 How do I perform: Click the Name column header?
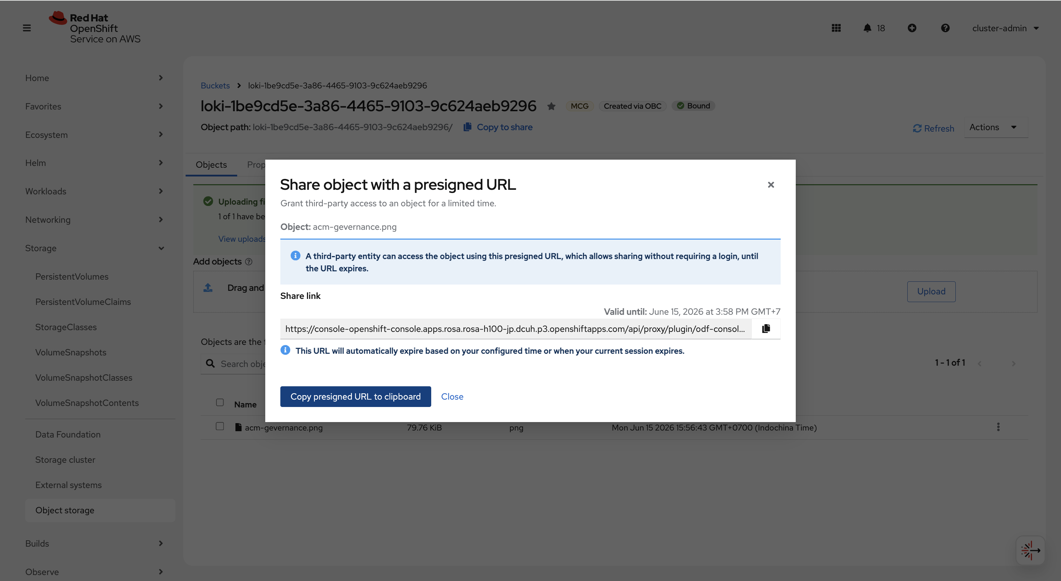point(245,405)
